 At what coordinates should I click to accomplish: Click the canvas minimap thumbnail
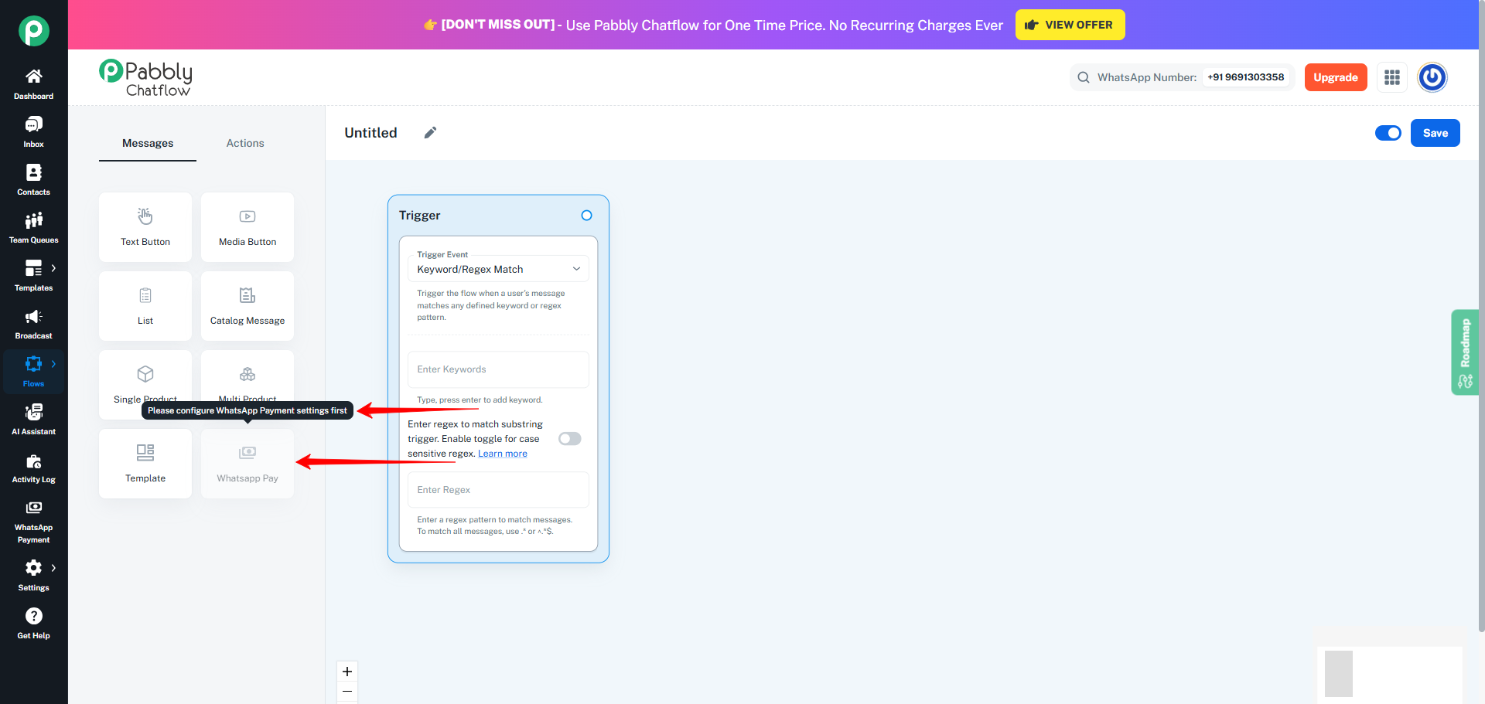(x=1389, y=674)
